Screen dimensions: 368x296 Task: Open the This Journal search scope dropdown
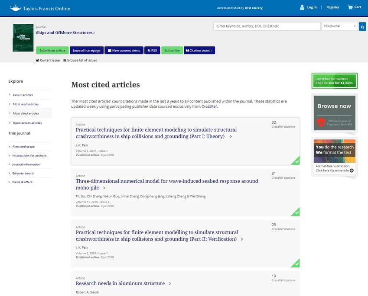[339, 26]
